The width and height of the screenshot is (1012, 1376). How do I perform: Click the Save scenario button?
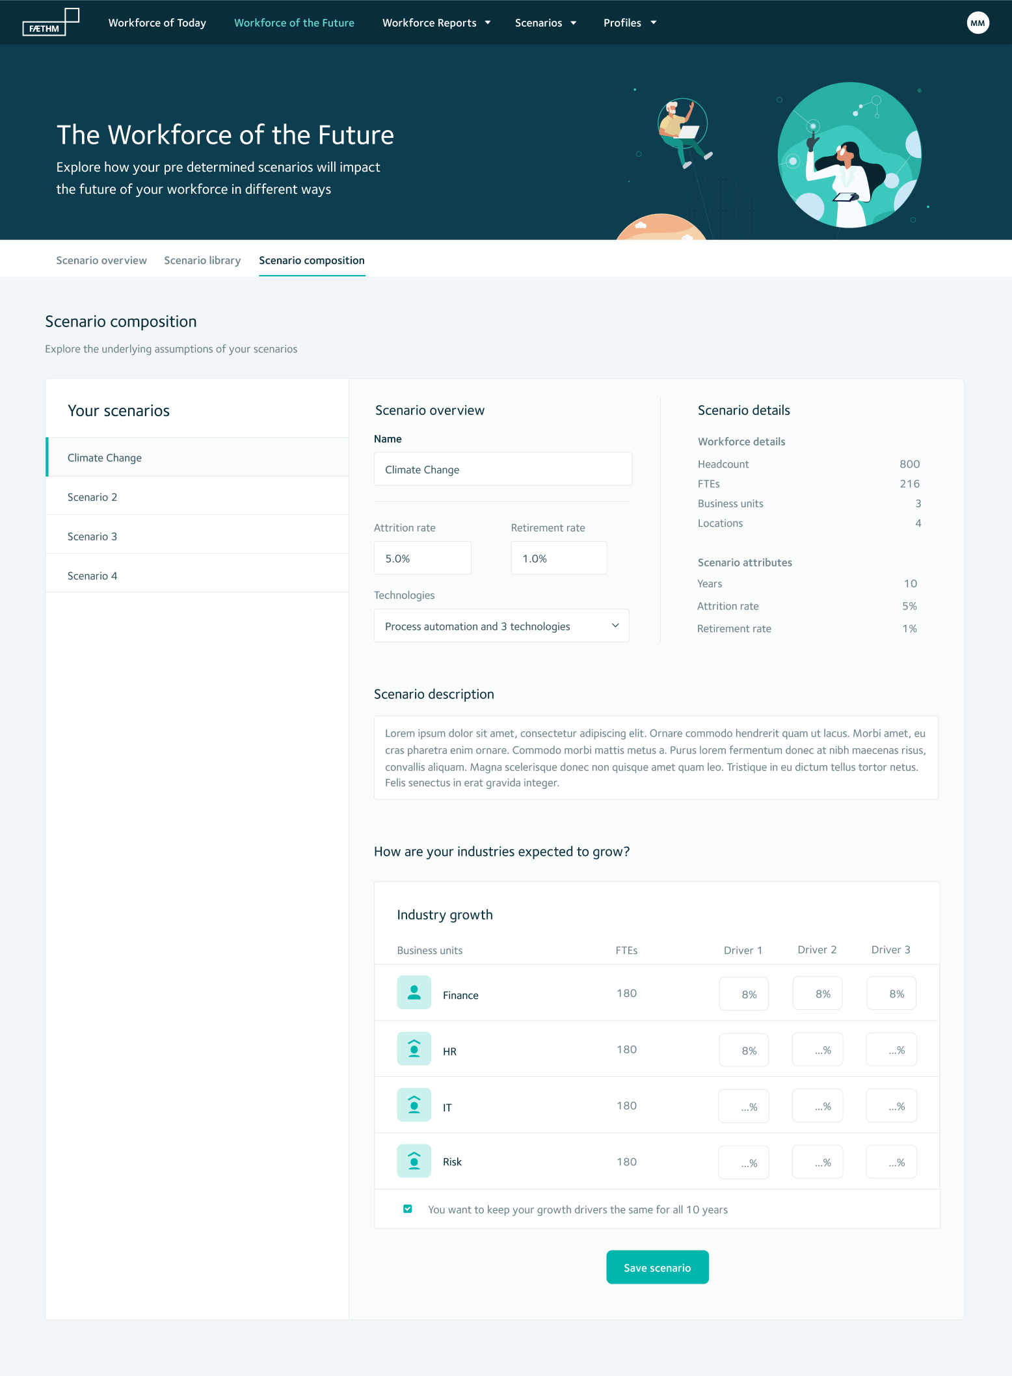coord(657,1267)
